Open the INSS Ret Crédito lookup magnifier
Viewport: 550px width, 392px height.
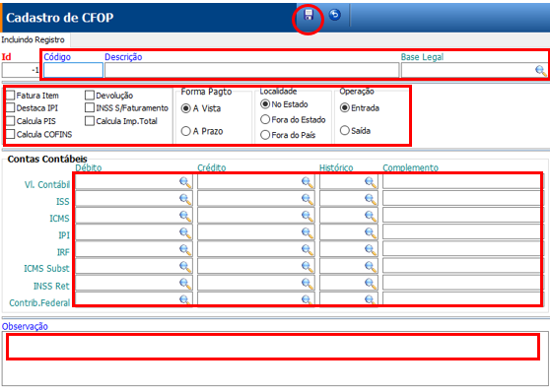[x=307, y=284]
